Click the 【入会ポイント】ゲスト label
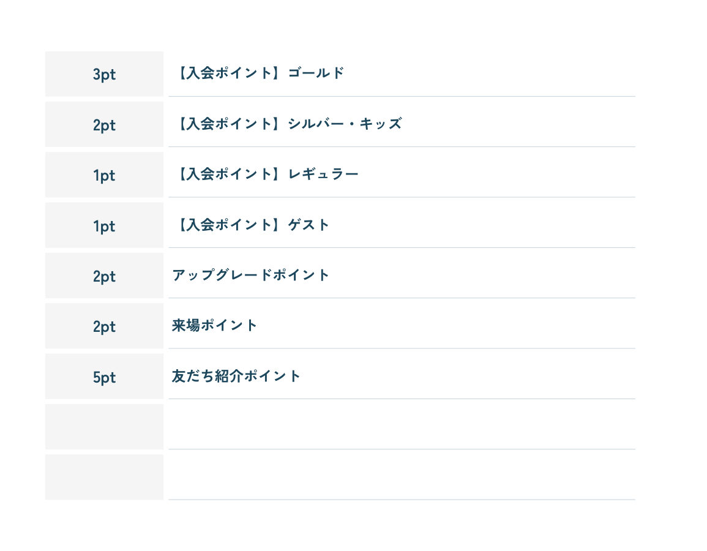Screen dimensions: 707x551 tap(251, 225)
